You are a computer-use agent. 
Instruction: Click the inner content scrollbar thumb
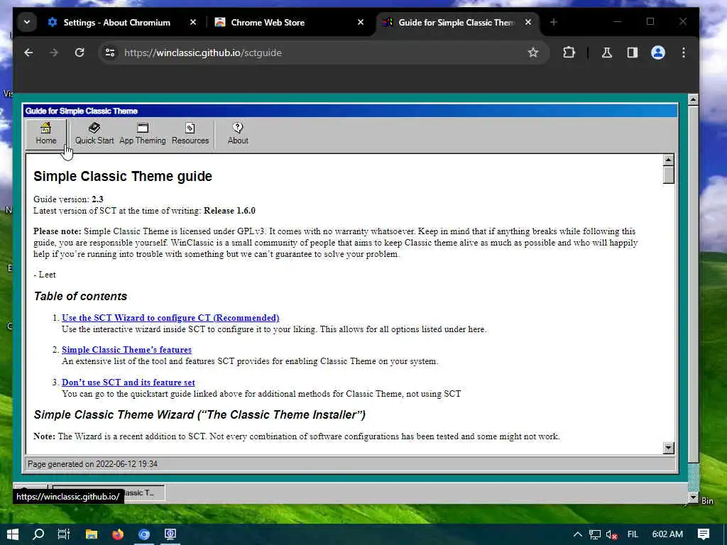coord(669,175)
